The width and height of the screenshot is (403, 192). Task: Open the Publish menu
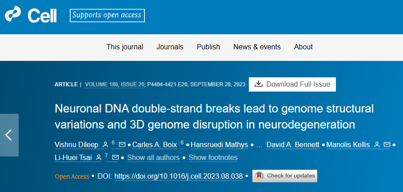coord(208,47)
